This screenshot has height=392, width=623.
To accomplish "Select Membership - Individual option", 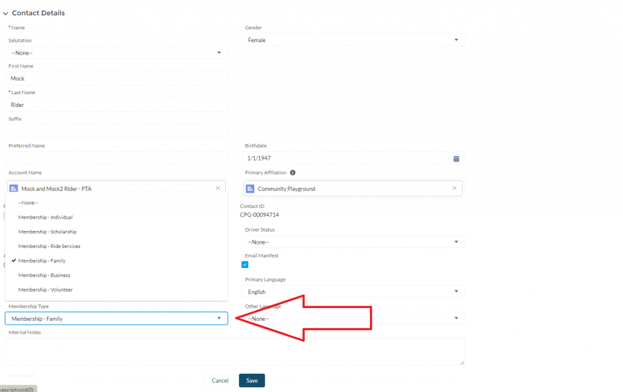I will click(46, 217).
